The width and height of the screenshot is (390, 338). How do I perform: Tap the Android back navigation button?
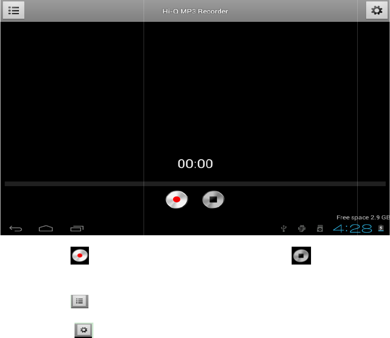click(x=16, y=228)
